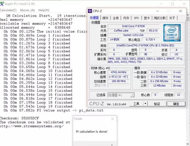Click the core voltage value 0.720 V

151,39
